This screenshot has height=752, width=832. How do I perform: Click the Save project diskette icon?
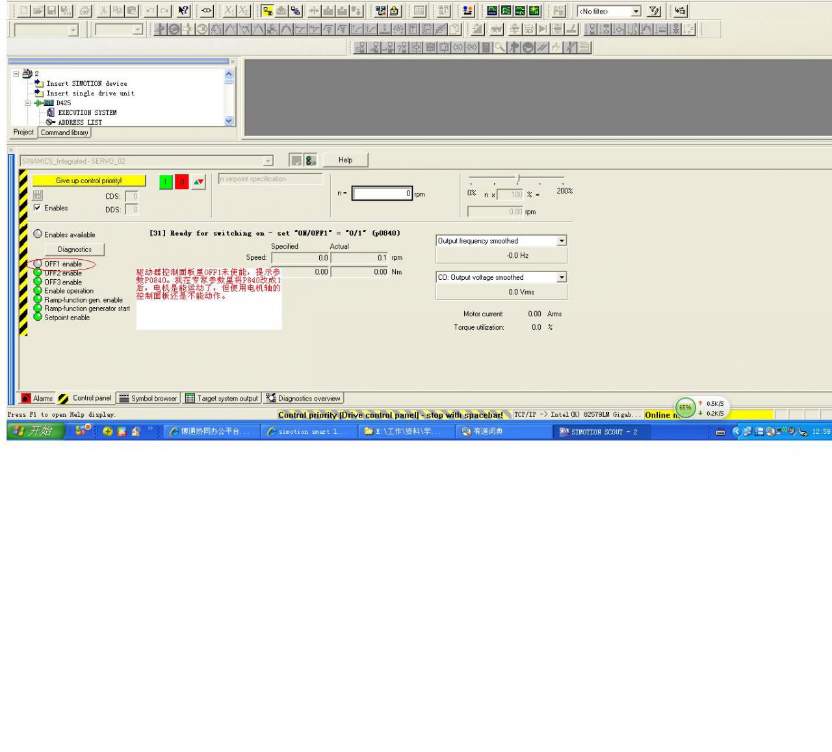51,10
